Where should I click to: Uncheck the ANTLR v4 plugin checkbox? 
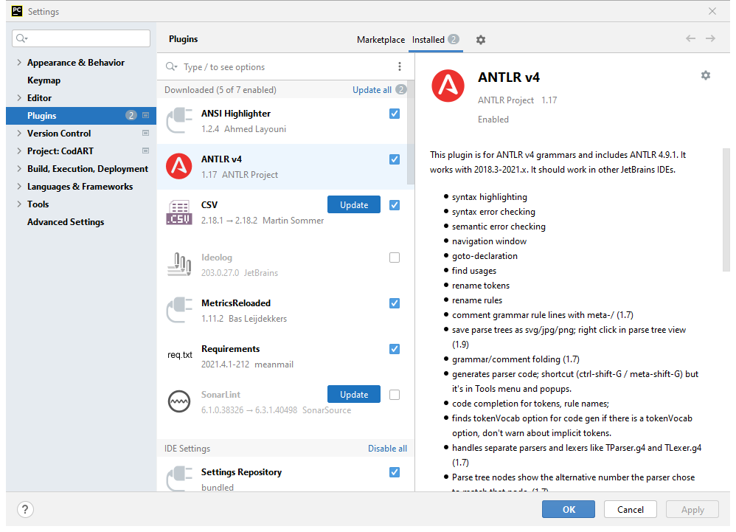pyautogui.click(x=395, y=159)
